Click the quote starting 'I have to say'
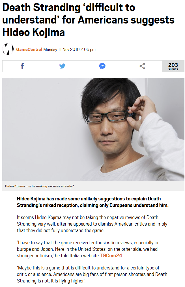185x287 pixels. pyautogui.click(x=87, y=249)
